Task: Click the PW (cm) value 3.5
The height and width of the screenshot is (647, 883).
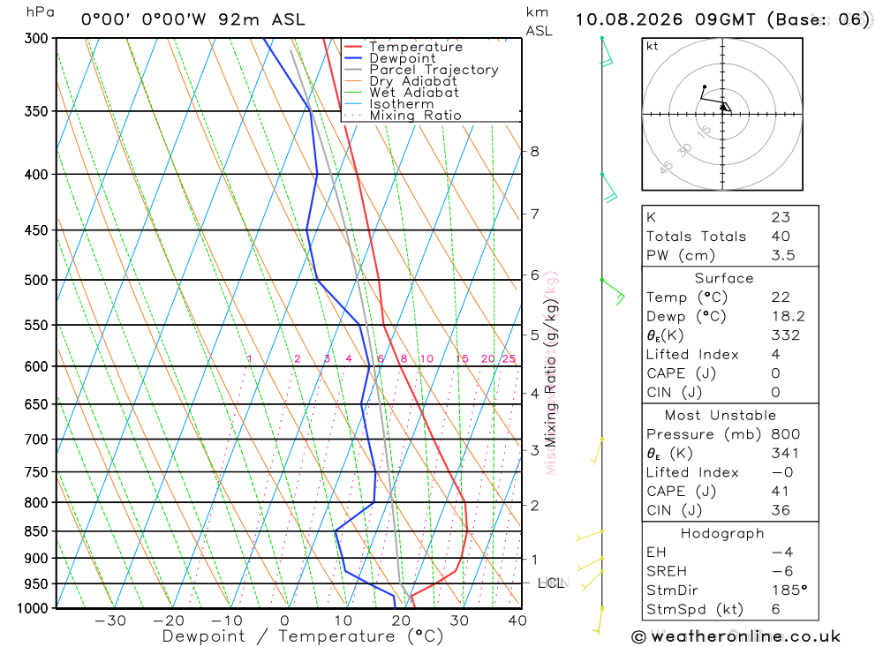Action: pos(782,256)
